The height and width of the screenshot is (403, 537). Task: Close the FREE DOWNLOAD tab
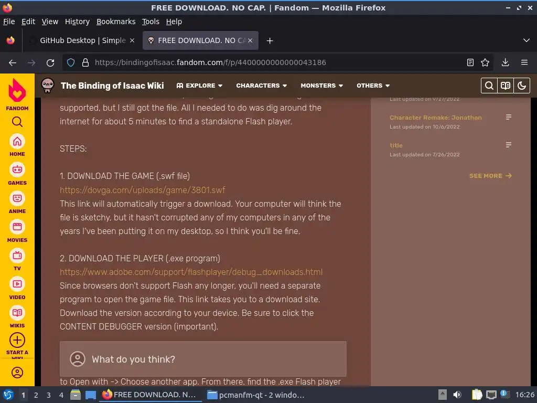250,40
